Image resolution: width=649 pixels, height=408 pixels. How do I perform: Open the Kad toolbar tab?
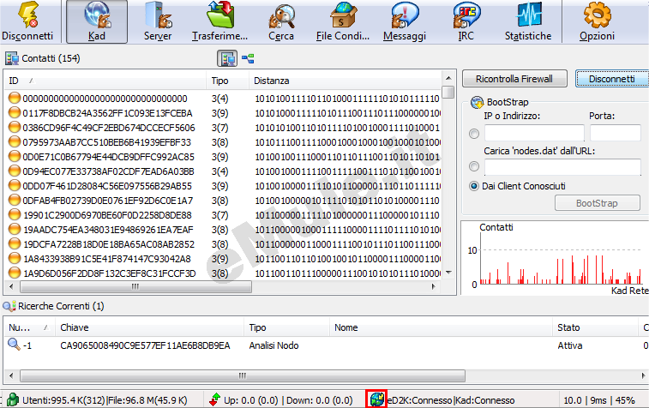click(x=97, y=21)
